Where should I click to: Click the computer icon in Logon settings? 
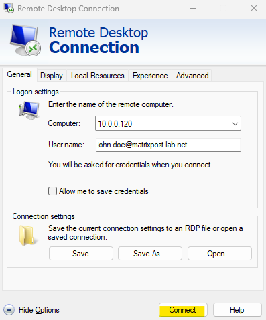29,110
